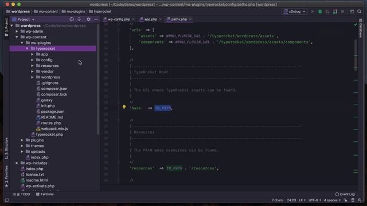Open Search Everywhere magnifier icon
The height and width of the screenshot is (206, 367).
click(360, 11)
